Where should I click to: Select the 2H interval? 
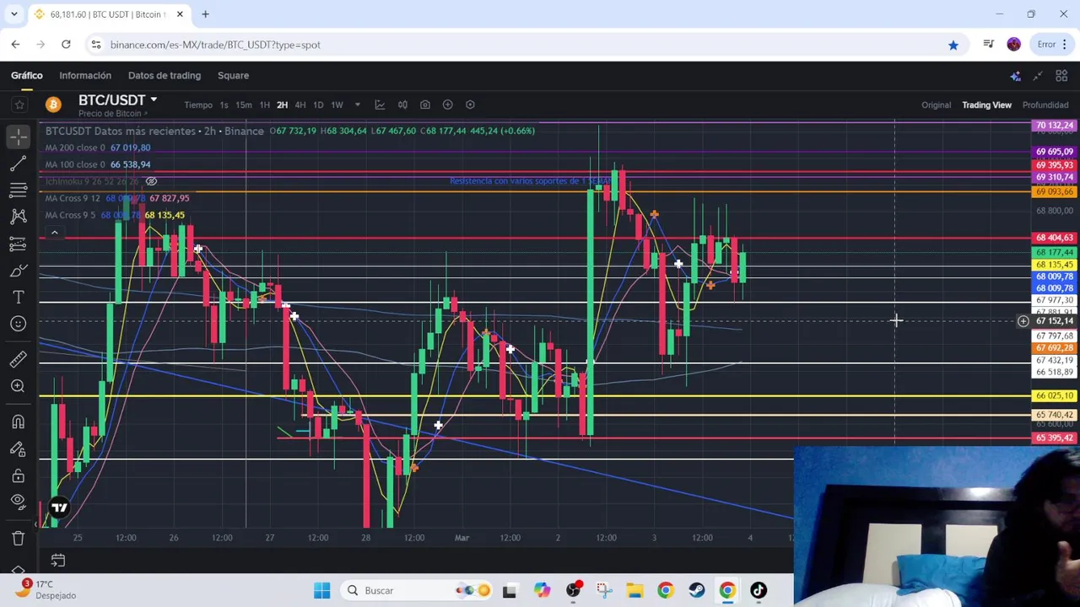point(282,105)
